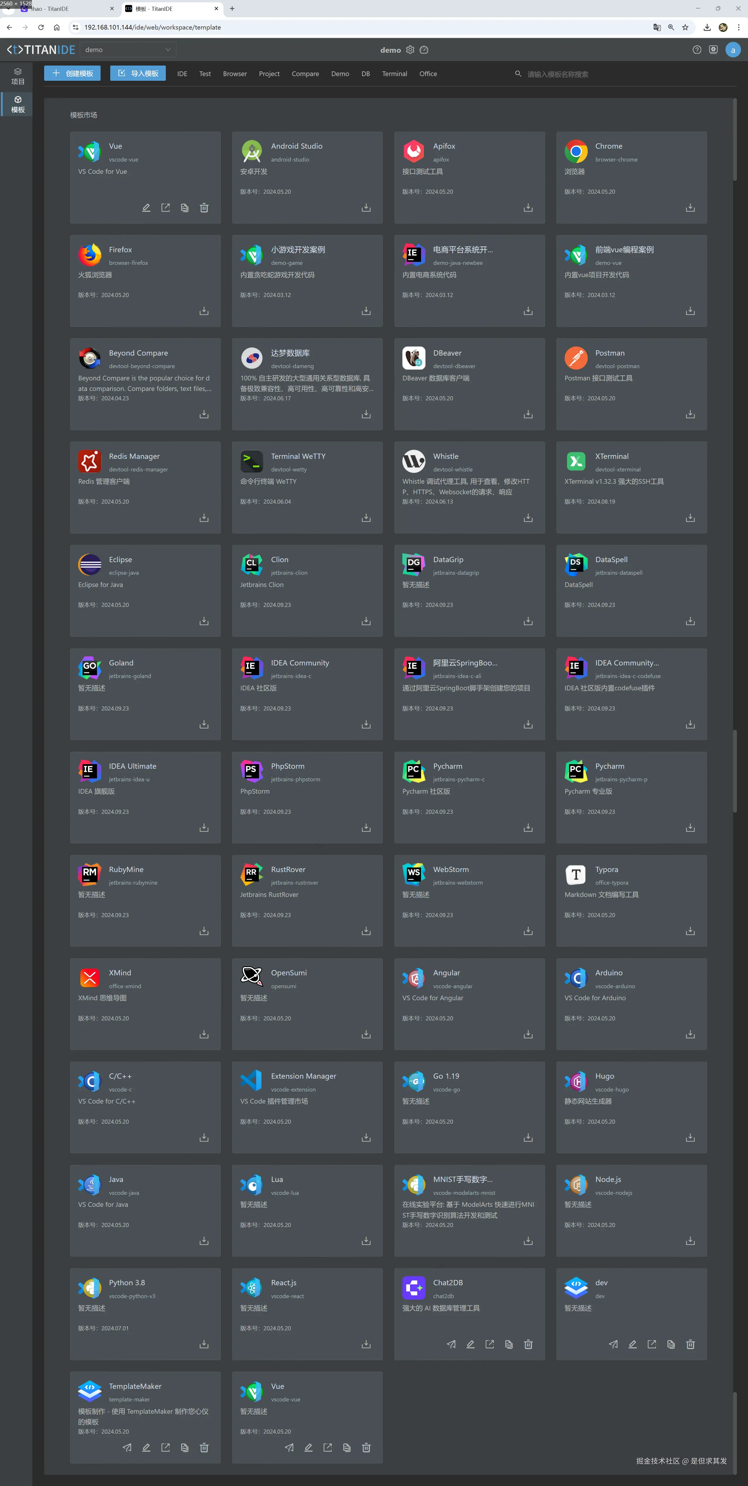Click the download icon on Android Studio card
This screenshot has height=1486, width=748.
point(366,208)
